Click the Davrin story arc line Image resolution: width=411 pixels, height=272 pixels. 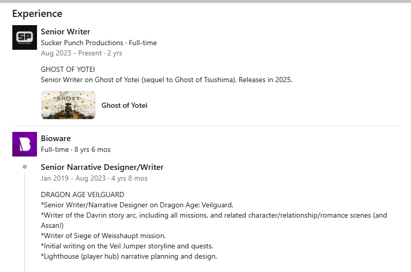pyautogui.click(x=214, y=215)
